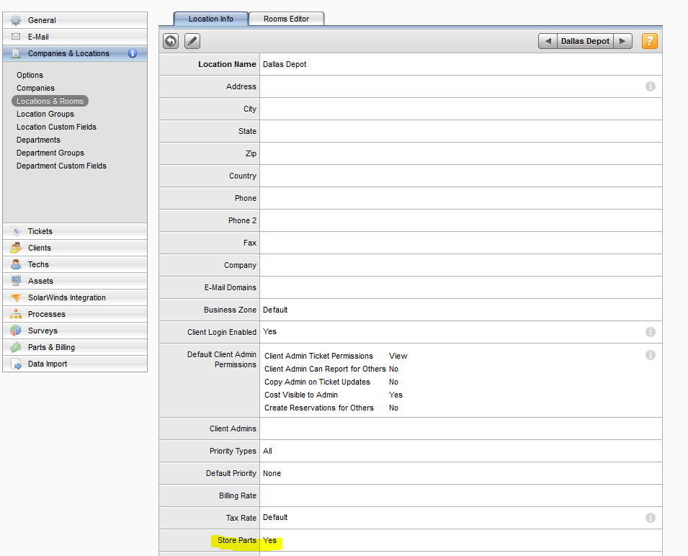Viewport: 688px width, 556px height.
Task: Click the E-Mail envelope icon
Action: 16,37
